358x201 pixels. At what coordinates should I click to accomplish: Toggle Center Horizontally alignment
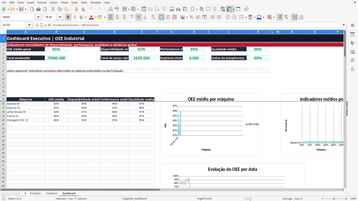pos(117,17)
